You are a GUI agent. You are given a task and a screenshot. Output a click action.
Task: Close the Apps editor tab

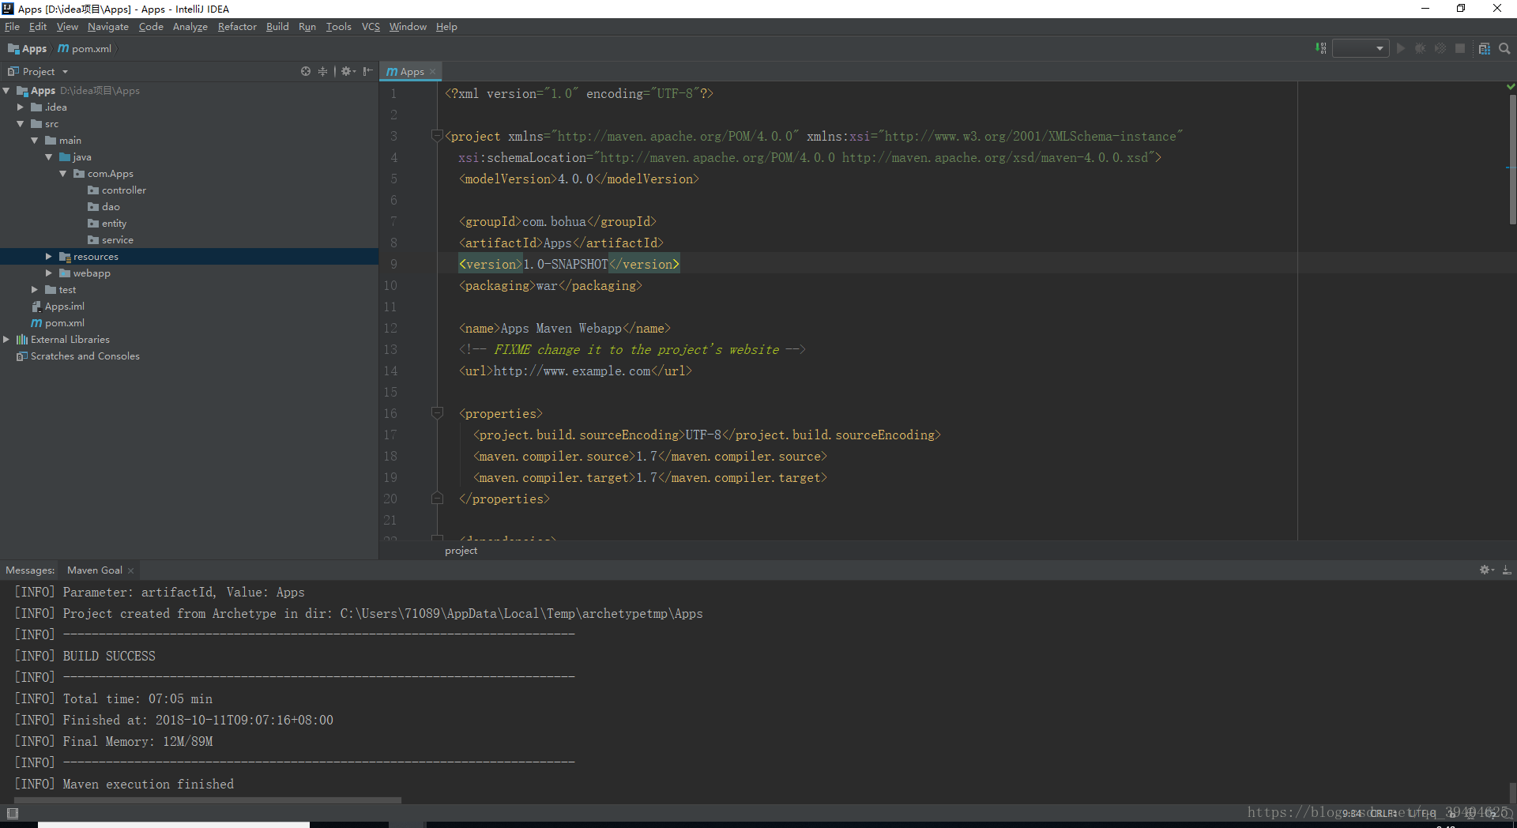433,72
